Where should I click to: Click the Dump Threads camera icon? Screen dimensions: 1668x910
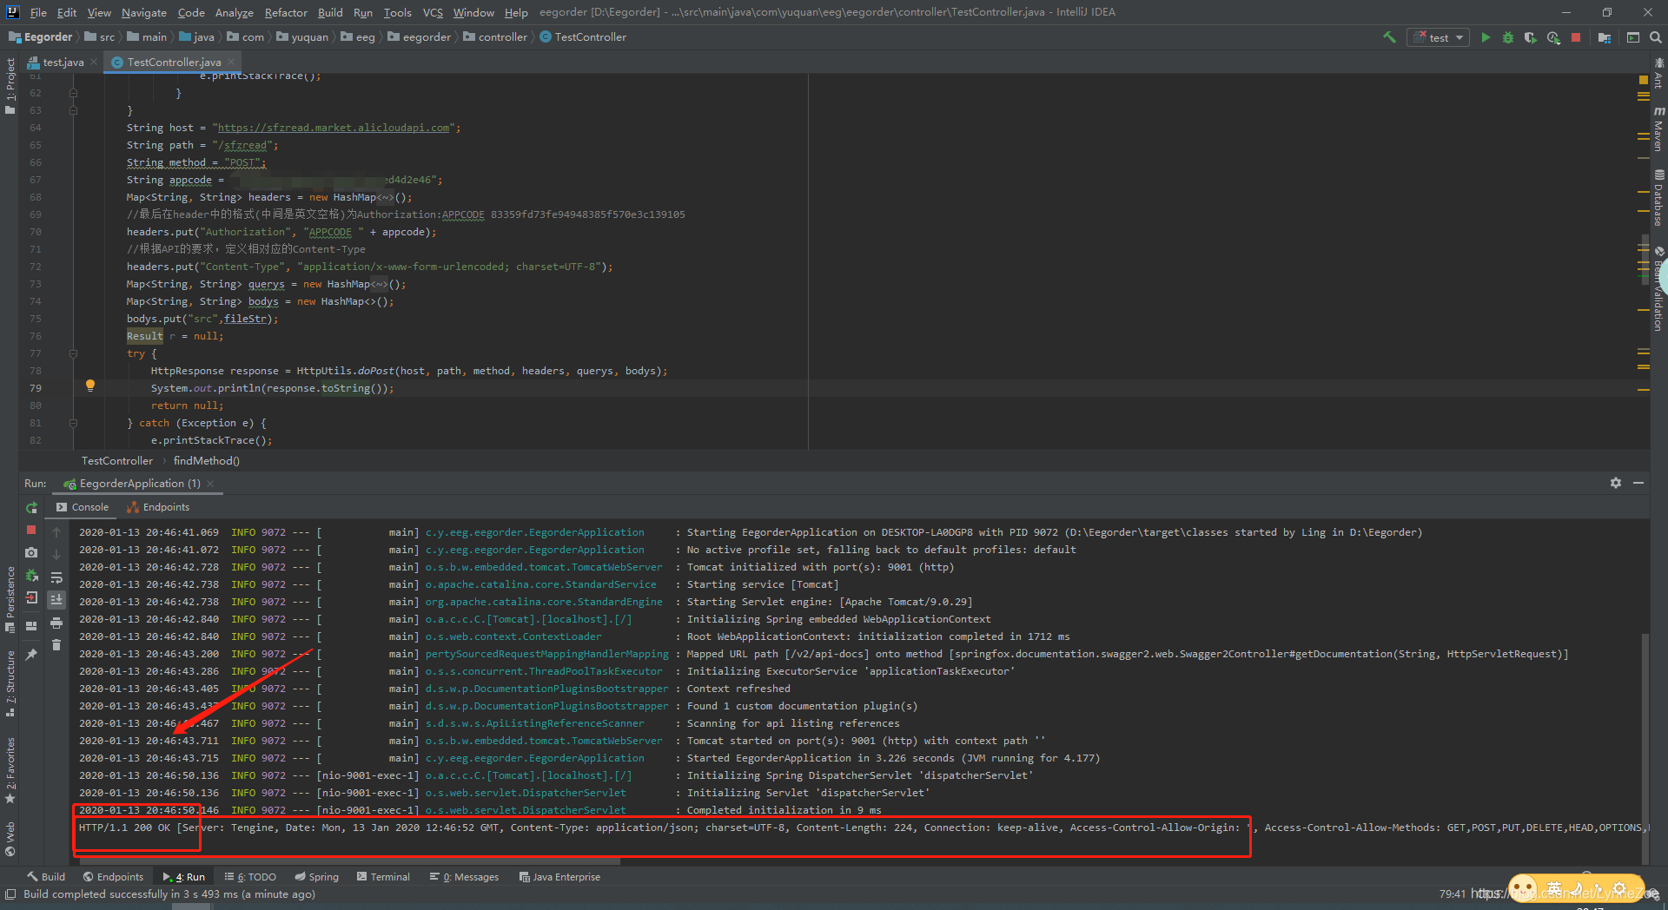pyautogui.click(x=32, y=552)
